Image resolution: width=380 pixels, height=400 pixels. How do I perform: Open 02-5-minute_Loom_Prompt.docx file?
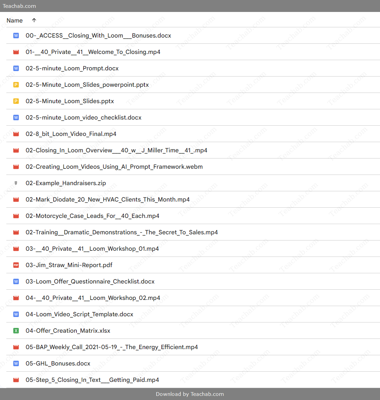coord(72,68)
